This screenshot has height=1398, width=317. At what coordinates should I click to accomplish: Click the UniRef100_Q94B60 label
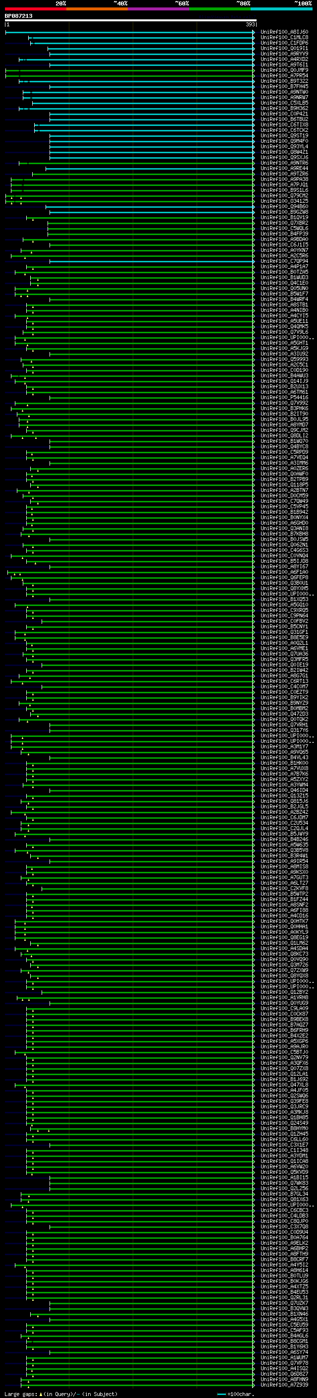tap(284, 207)
